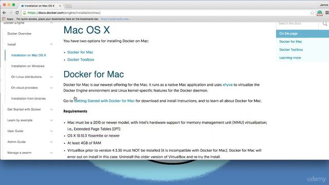The height and width of the screenshot is (185, 329).
Task: Click User Guide sidebar label
Action: 15,131
